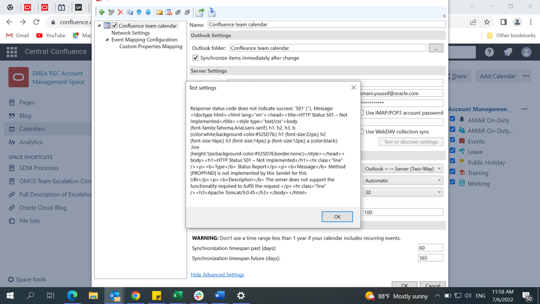Click Synchronization timespan future days field

tap(430, 258)
